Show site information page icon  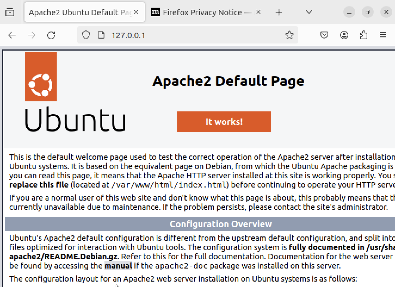(101, 35)
